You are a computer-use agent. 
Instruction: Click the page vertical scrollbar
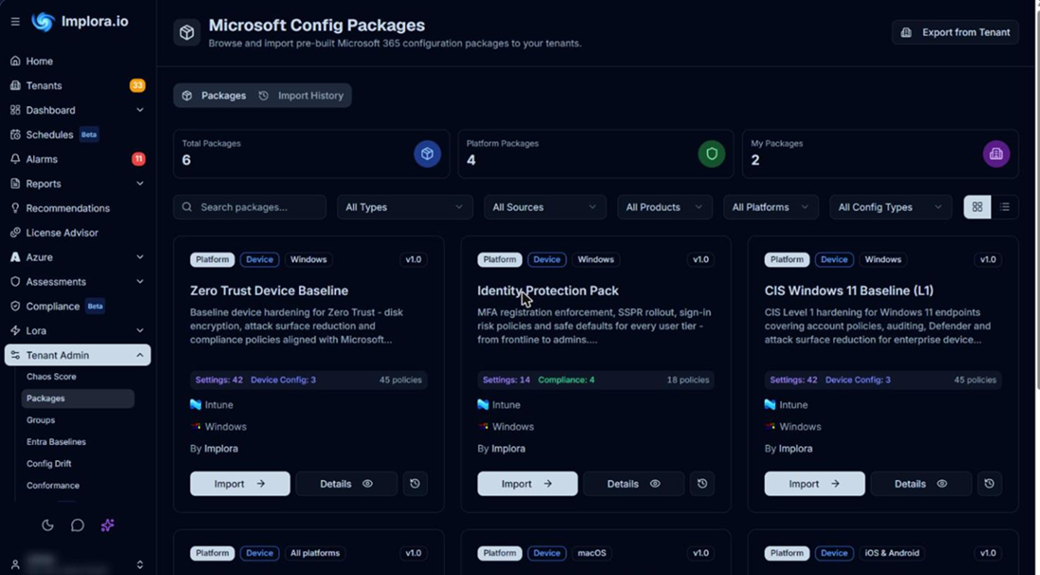(x=1036, y=199)
